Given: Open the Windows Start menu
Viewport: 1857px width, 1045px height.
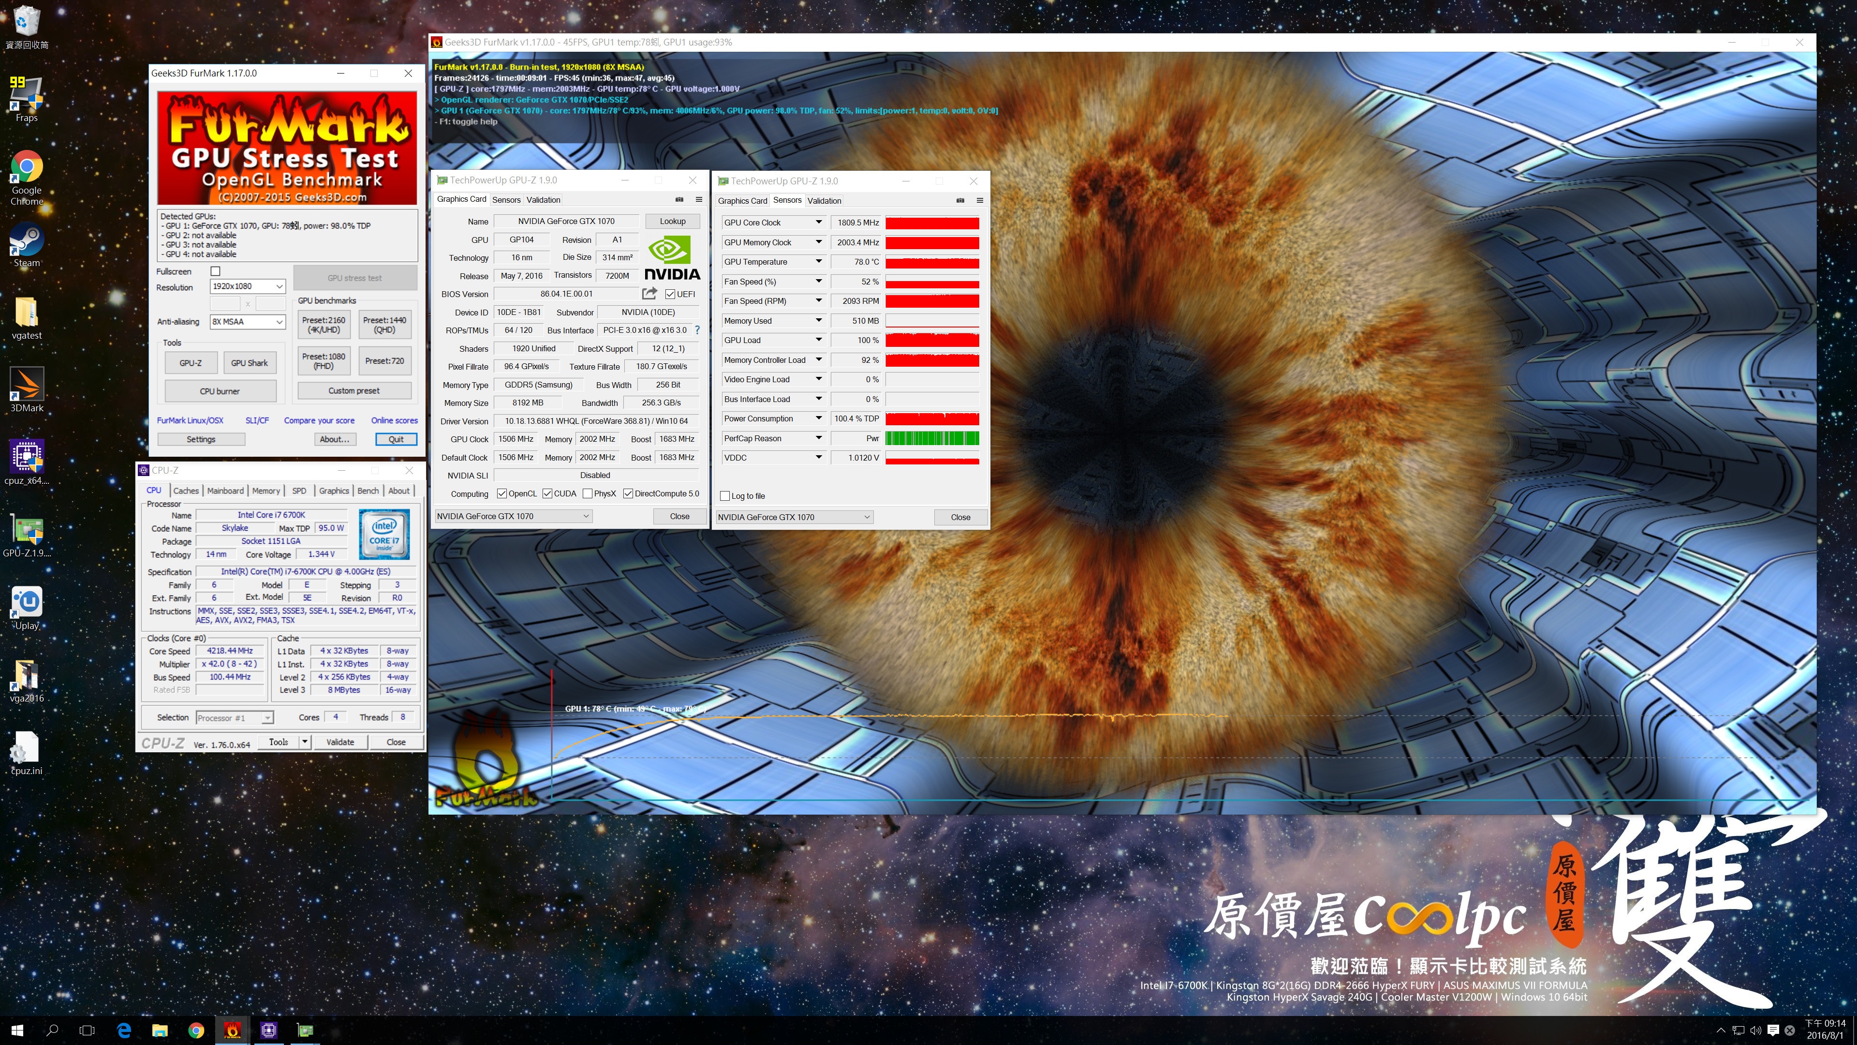Looking at the screenshot, I should point(17,1030).
